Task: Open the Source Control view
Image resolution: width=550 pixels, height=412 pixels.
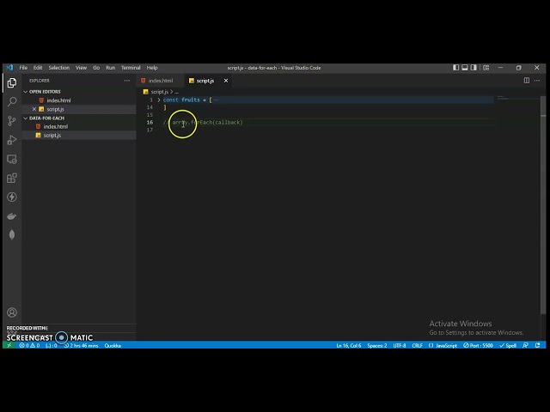Action: click(x=12, y=121)
